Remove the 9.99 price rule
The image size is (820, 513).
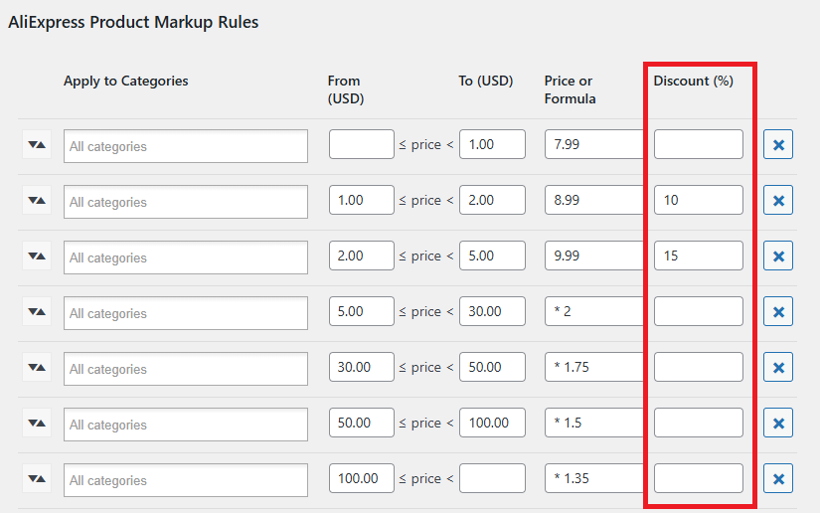tap(778, 256)
